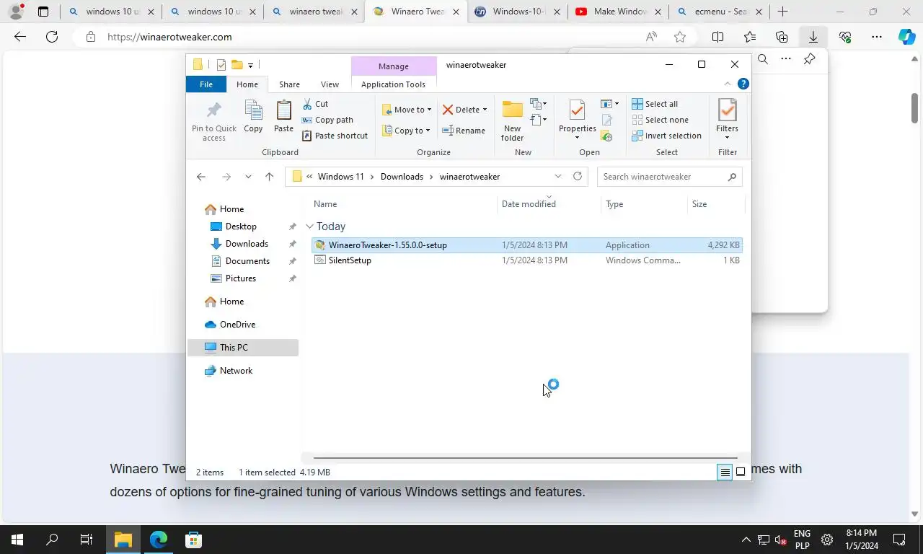
Task: Switch to Share ribbon tab
Action: tap(289, 84)
